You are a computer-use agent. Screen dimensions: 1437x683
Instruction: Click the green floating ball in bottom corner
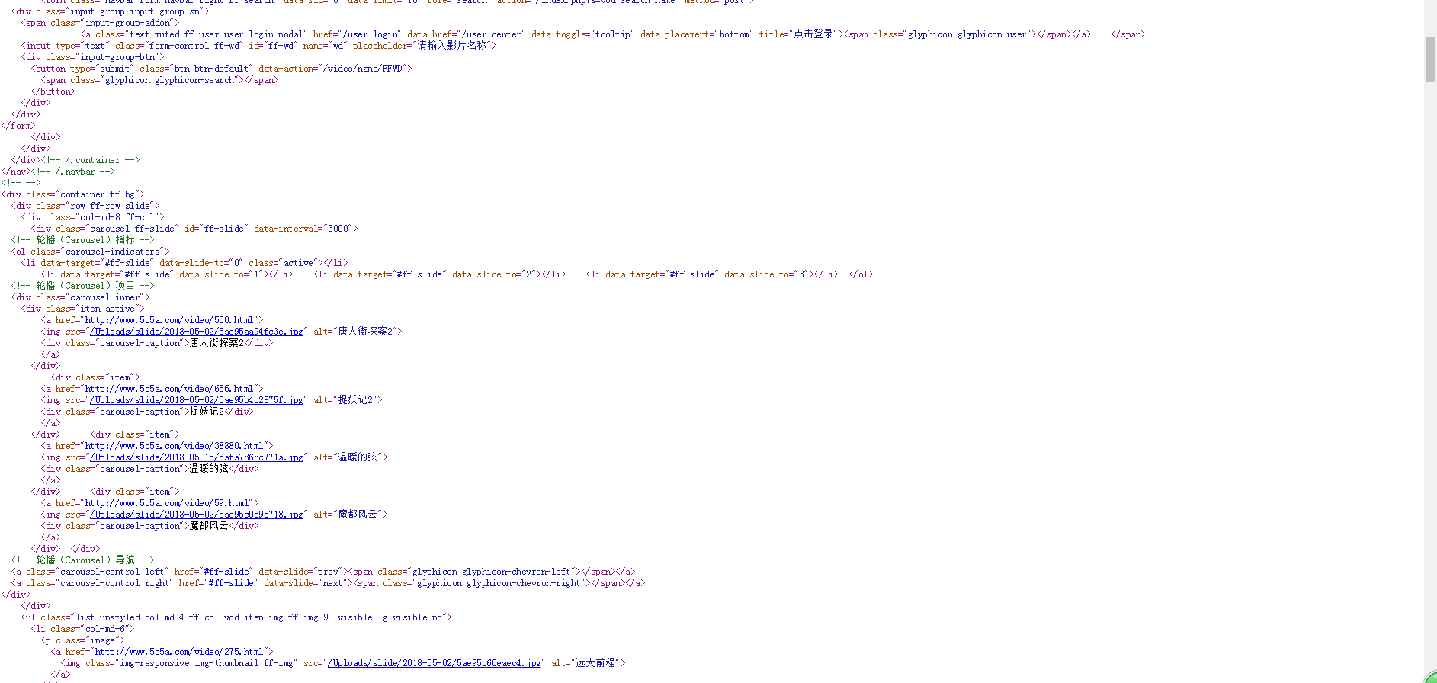pos(1430,678)
